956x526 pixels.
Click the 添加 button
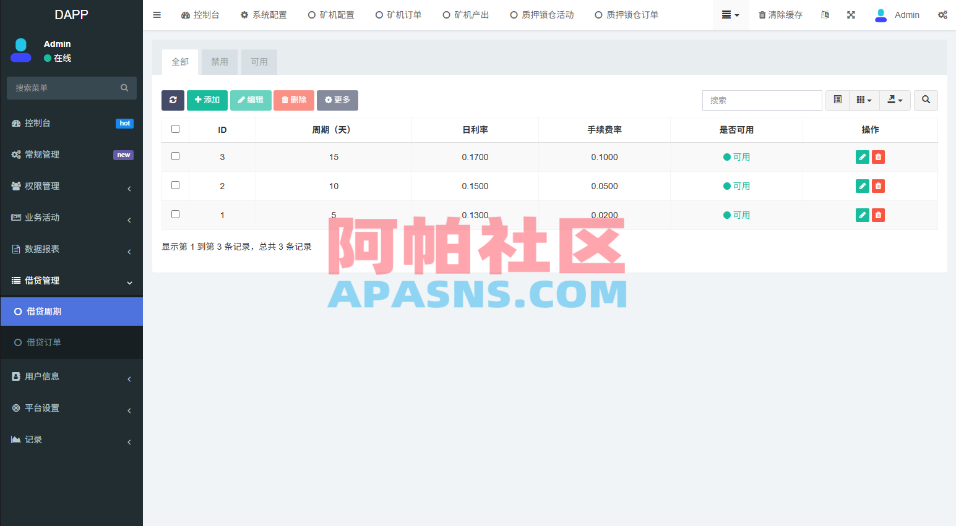tap(207, 100)
